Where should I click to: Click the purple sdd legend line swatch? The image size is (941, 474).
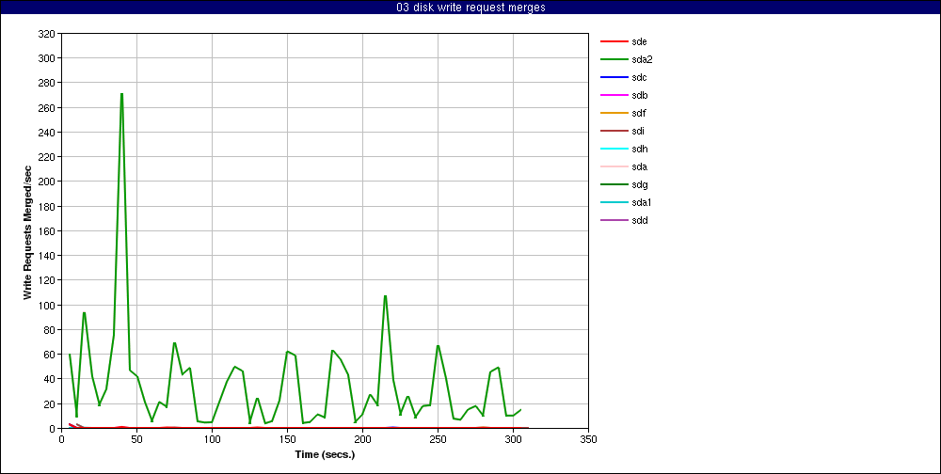pyautogui.click(x=614, y=220)
